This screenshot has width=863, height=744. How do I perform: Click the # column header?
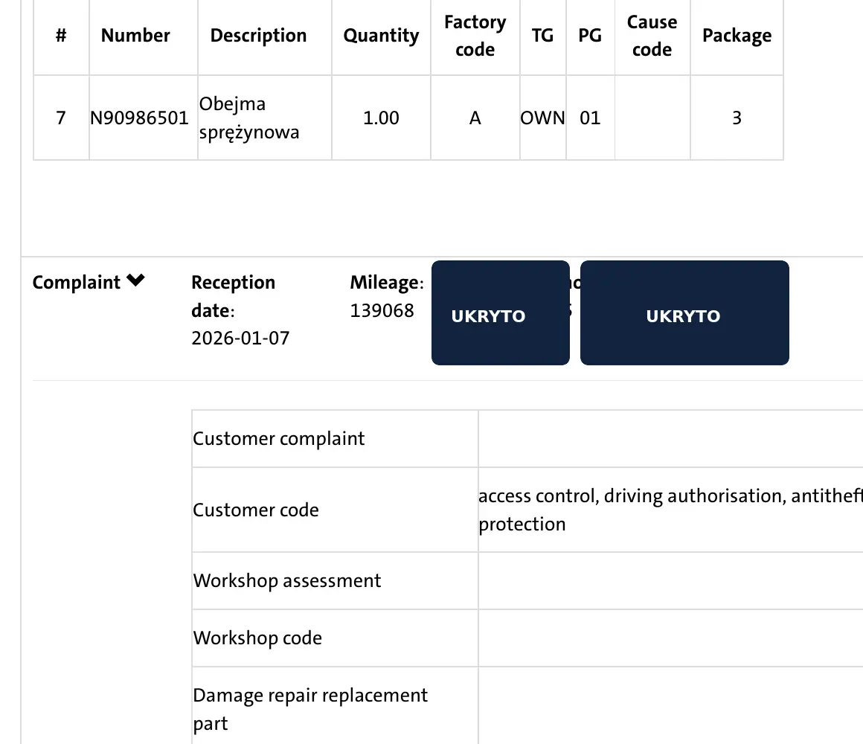click(61, 35)
